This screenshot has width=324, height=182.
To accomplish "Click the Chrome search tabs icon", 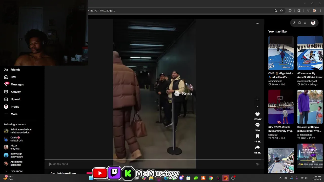I will [x=299, y=11].
